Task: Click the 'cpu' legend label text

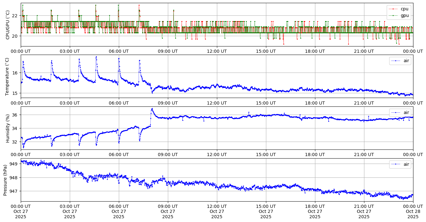Action: click(x=405, y=9)
